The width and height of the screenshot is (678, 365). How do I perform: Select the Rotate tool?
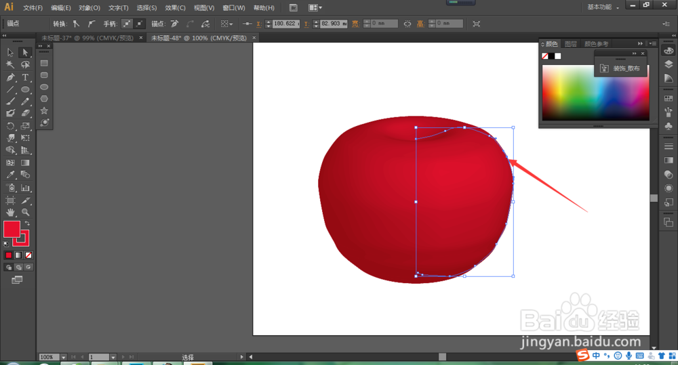(10, 126)
